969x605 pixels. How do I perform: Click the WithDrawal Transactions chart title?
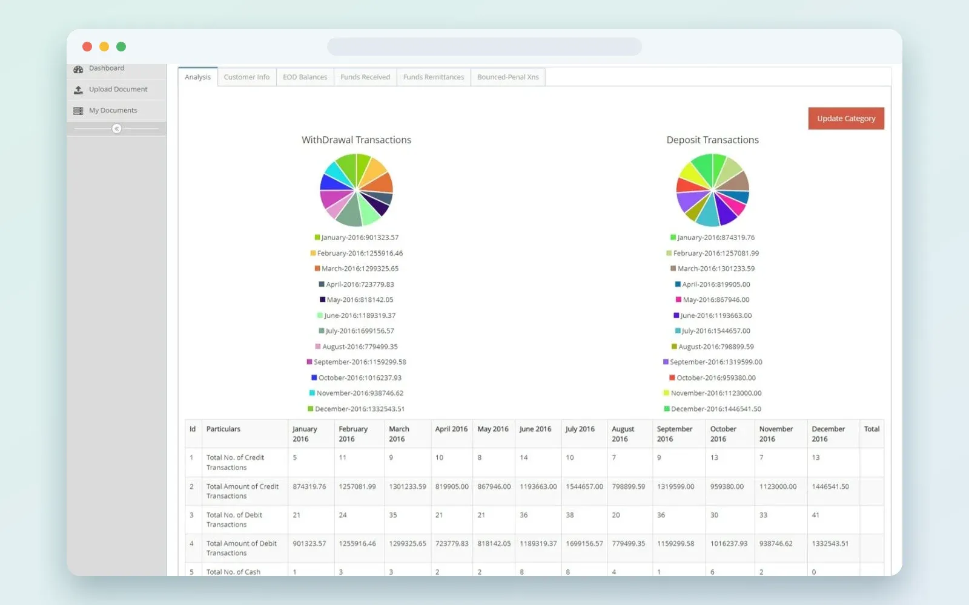point(357,140)
